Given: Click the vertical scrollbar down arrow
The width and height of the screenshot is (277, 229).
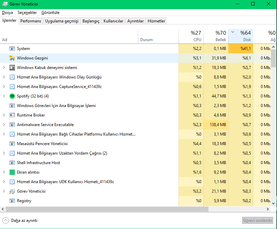Looking at the screenshot, I should coord(274,204).
